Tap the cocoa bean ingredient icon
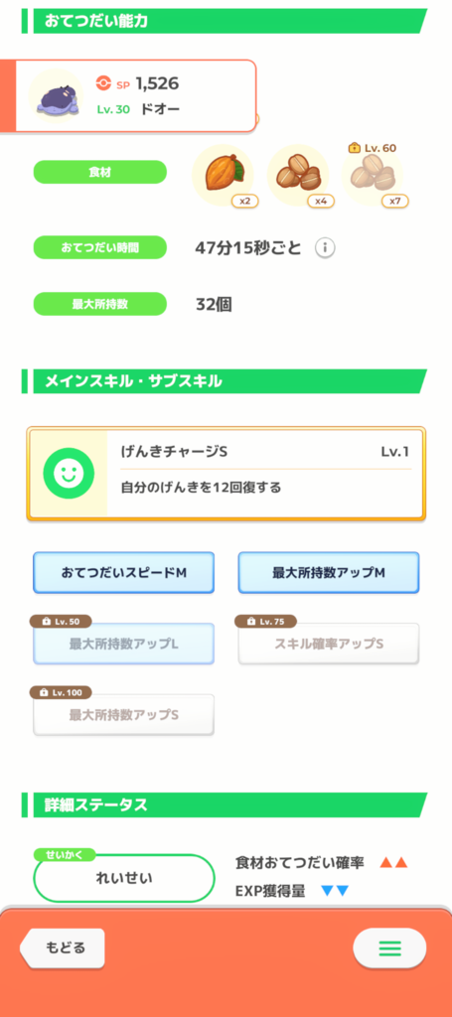The image size is (452, 1017). click(224, 175)
